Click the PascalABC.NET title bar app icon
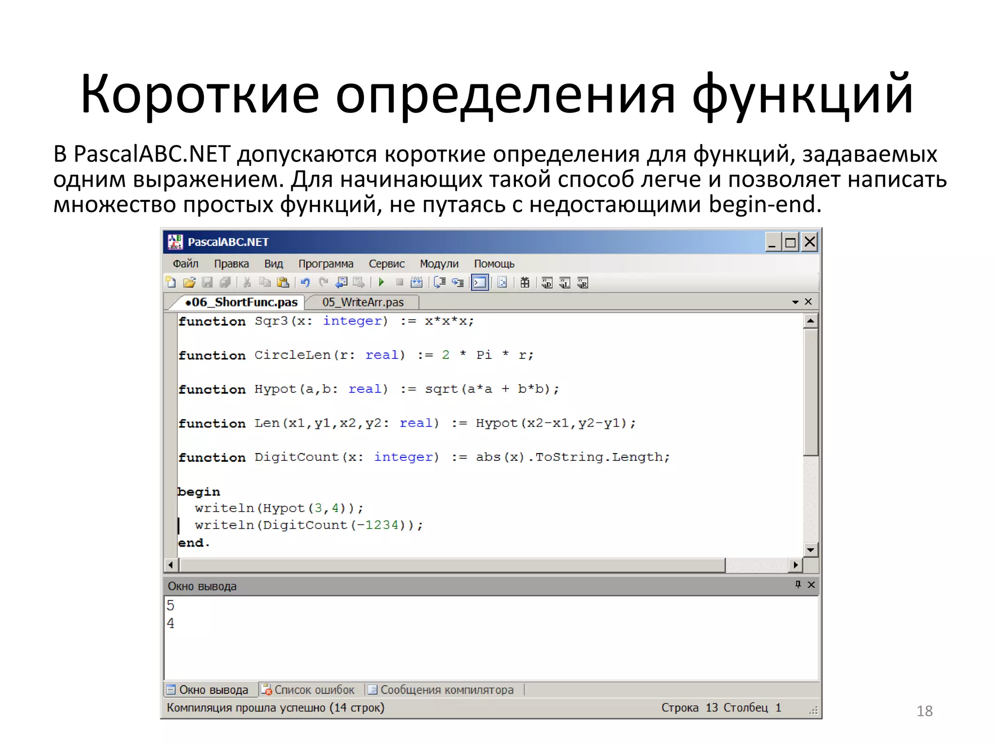Screen dimensions: 994x745 pos(175,242)
